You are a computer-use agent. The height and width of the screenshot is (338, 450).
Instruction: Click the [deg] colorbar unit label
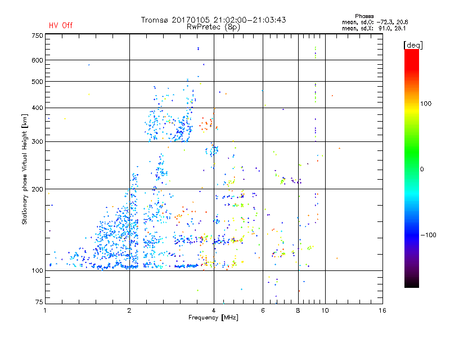413,45
